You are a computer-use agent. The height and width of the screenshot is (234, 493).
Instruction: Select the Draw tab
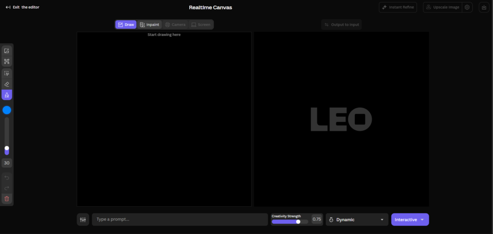coord(126,25)
